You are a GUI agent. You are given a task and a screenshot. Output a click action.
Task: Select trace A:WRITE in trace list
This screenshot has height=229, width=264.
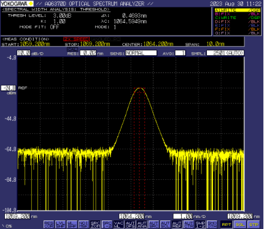click(x=238, y=10)
